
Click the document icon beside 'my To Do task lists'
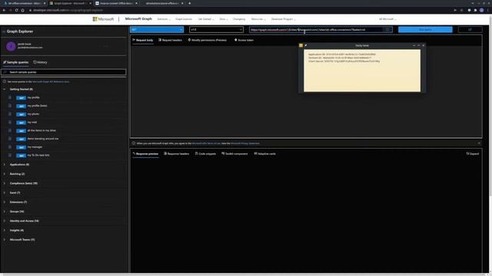pyautogui.click(x=10, y=155)
